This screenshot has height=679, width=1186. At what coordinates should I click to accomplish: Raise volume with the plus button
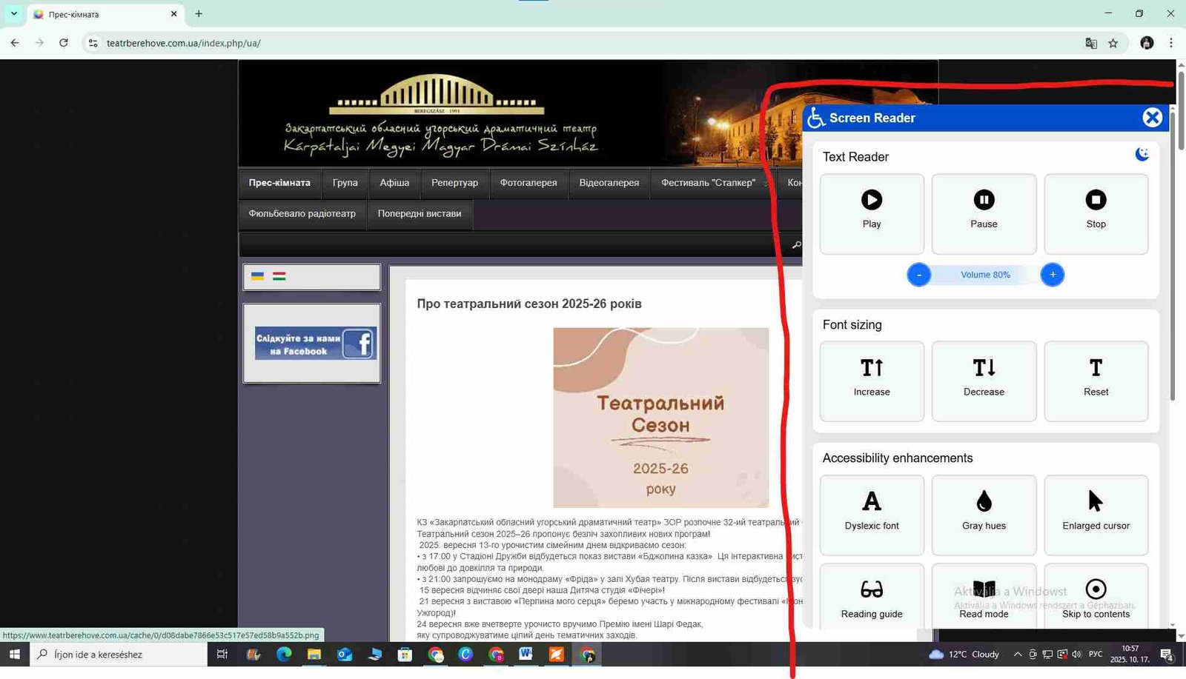tap(1052, 275)
